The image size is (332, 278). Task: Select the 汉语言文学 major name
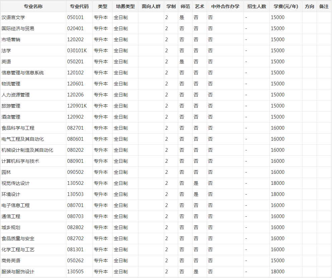(x=13, y=17)
